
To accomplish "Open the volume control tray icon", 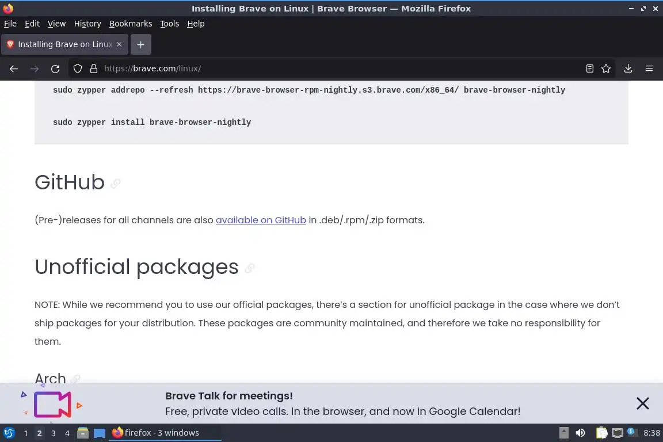I will point(580,433).
